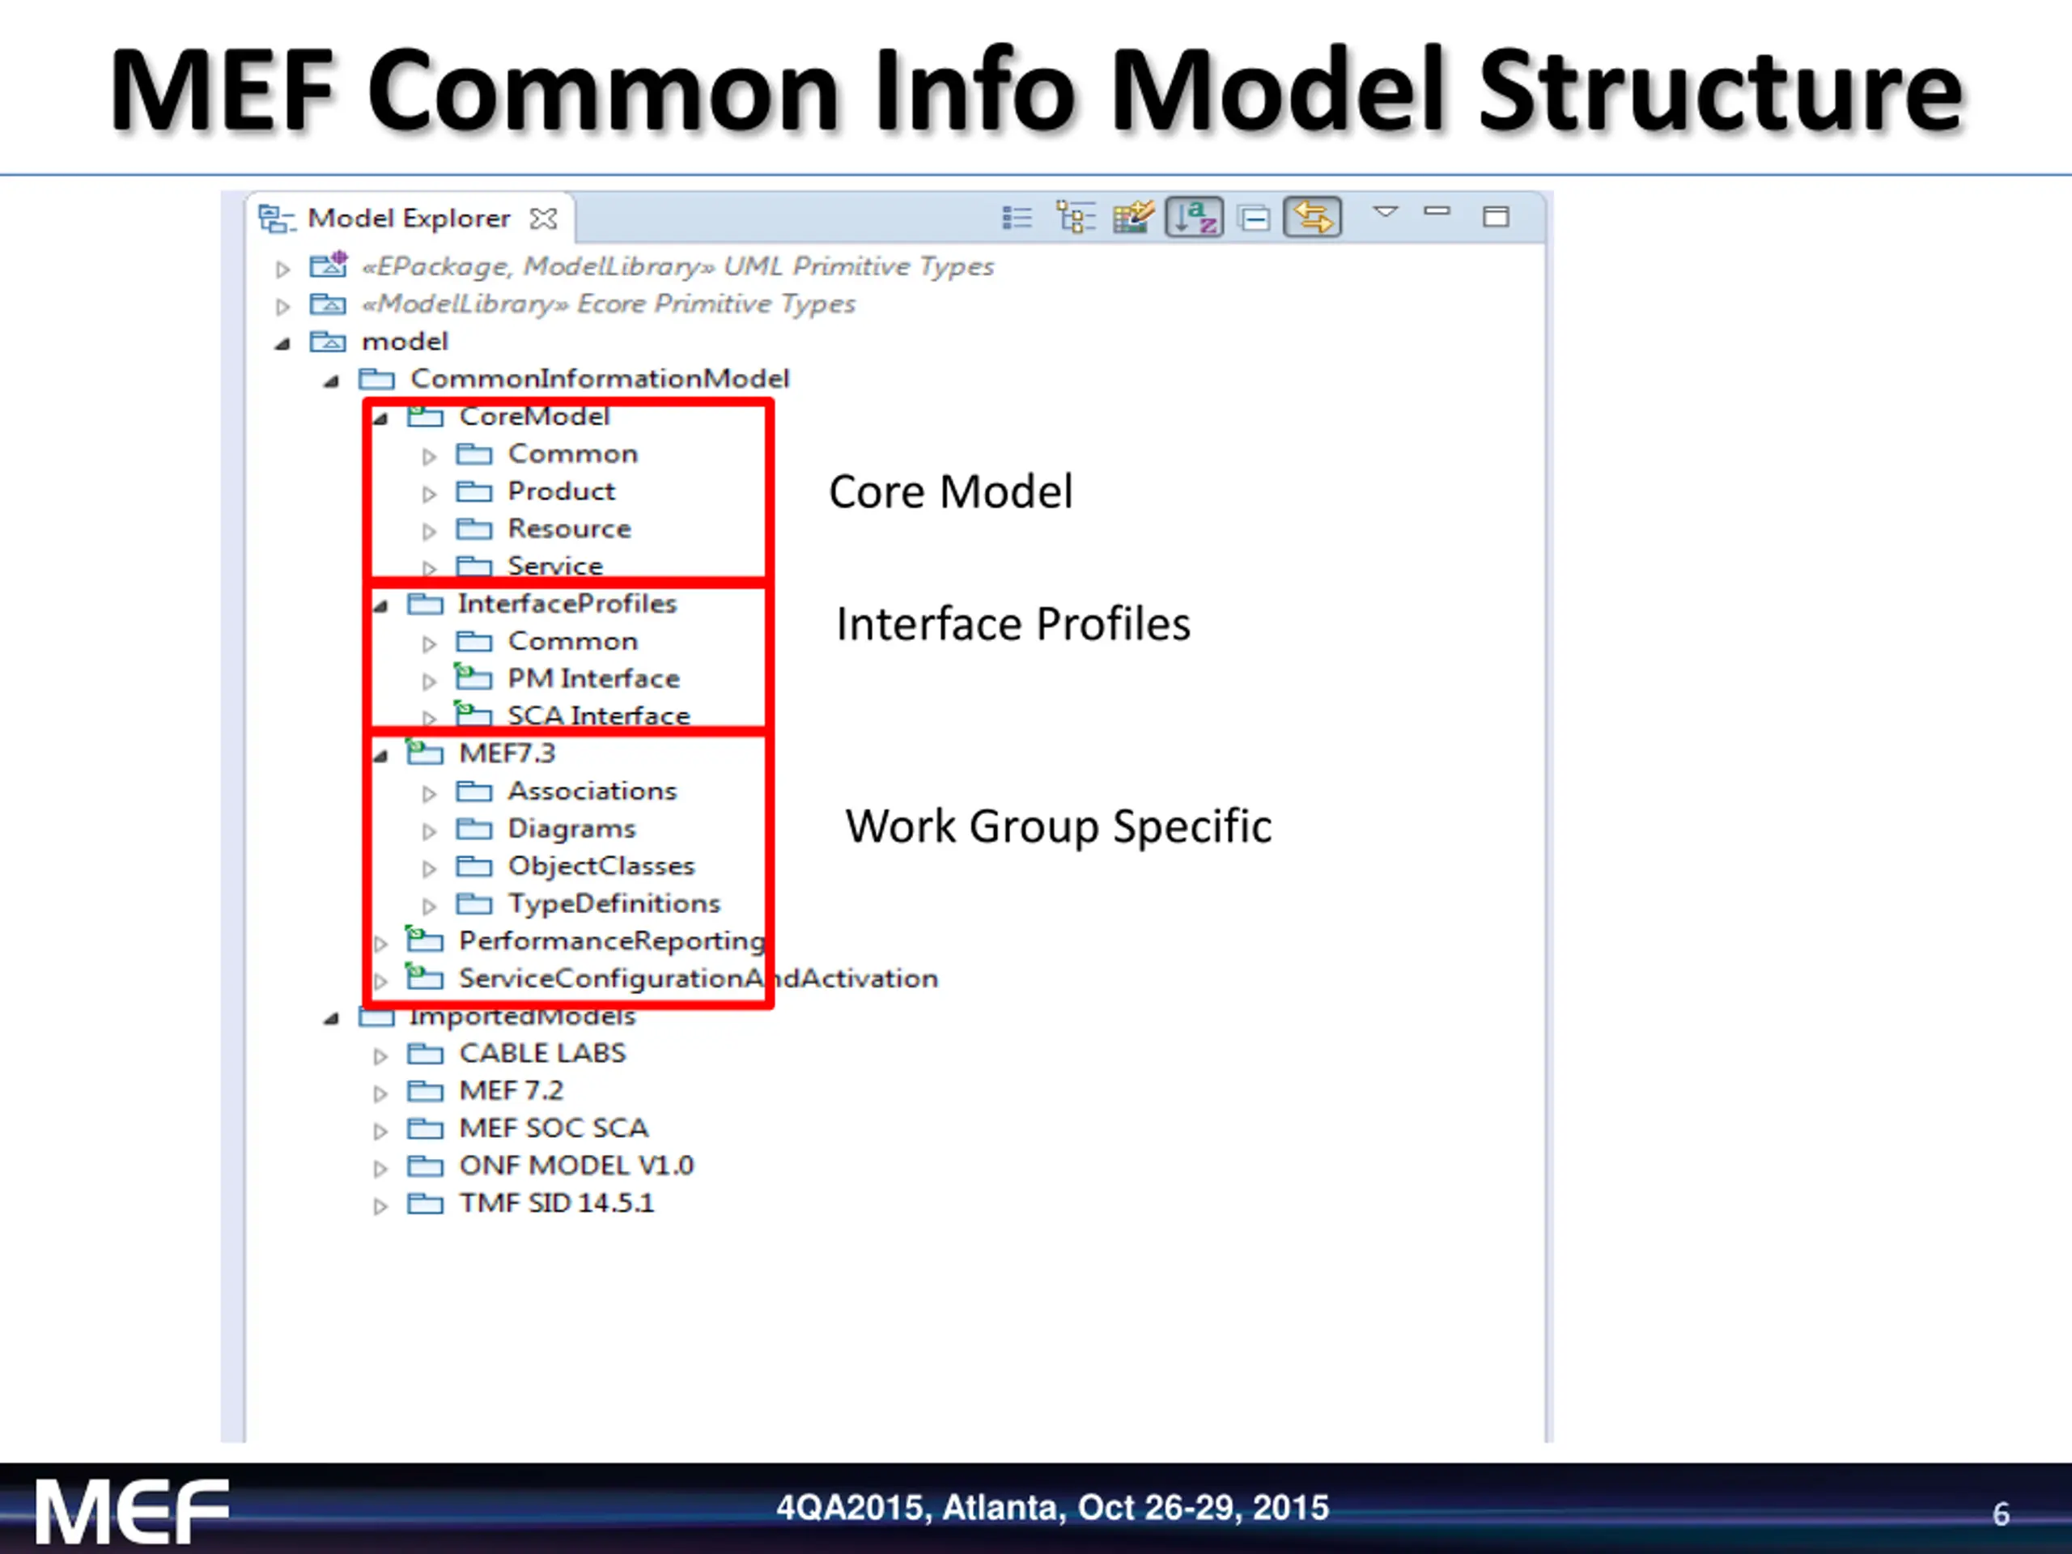The image size is (2072, 1554).
Task: Select the PM Interface item
Action: (x=594, y=679)
